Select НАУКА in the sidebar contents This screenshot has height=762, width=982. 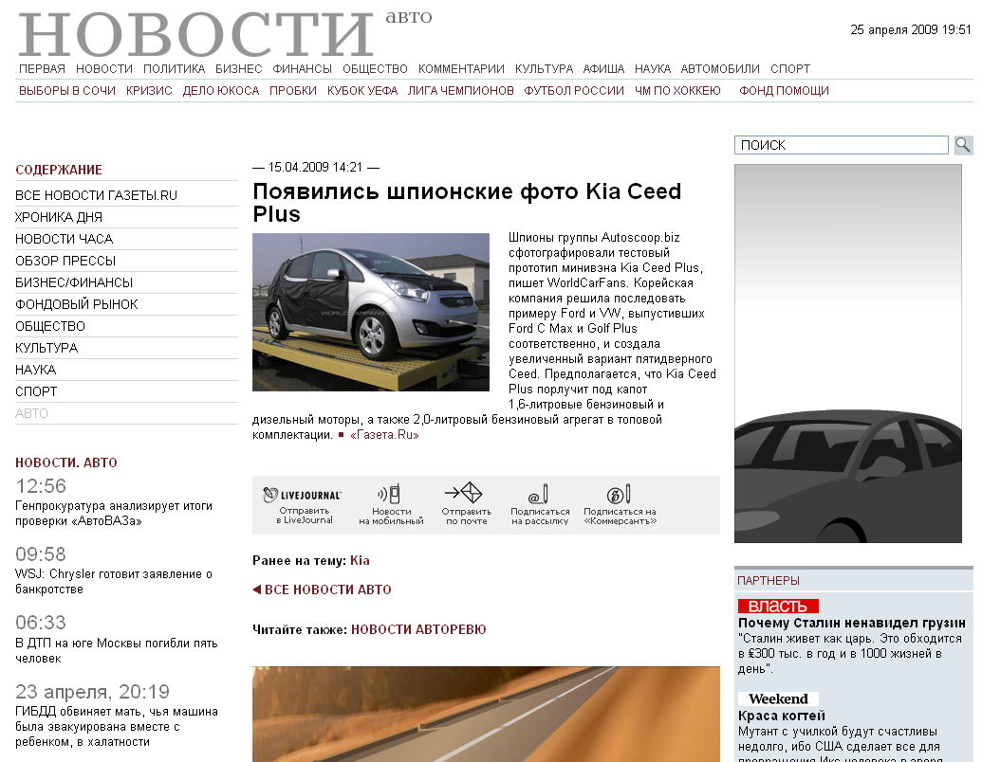pyautogui.click(x=36, y=371)
